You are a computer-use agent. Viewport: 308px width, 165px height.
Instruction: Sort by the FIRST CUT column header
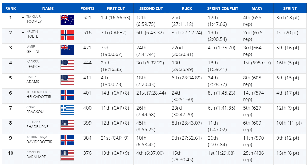click(x=116, y=8)
